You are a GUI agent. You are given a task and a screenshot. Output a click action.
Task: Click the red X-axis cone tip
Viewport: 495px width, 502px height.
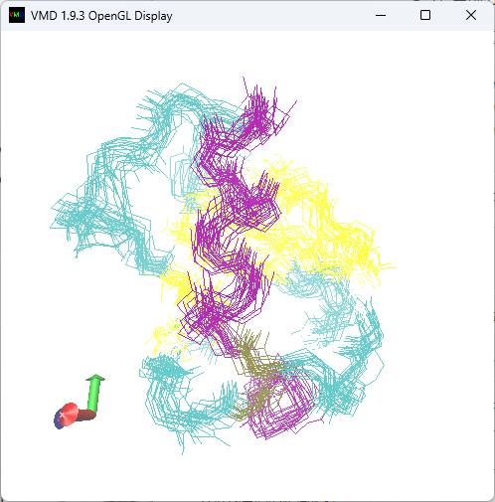(x=69, y=414)
